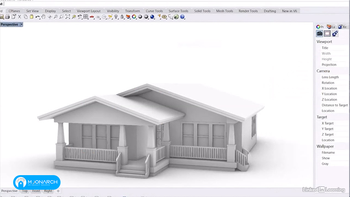Click the Copy to clipboard icon
The height and width of the screenshot is (197, 350).
[26, 17]
